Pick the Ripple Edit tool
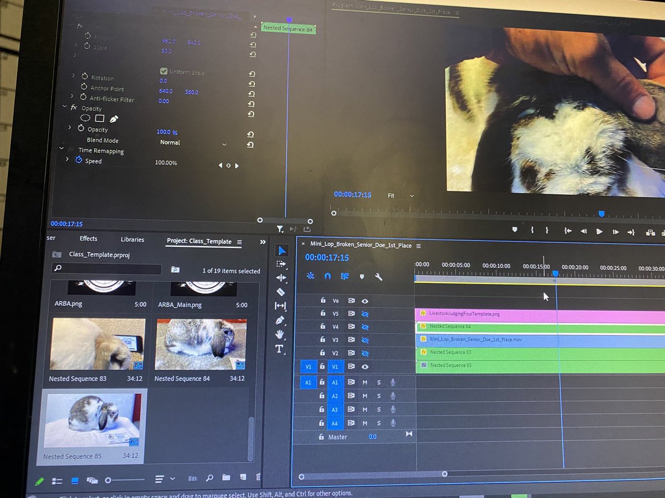 [x=281, y=278]
